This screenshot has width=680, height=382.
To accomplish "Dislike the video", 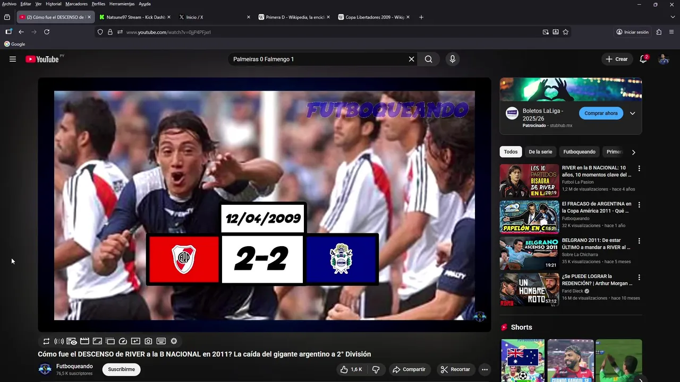I will tap(376, 369).
